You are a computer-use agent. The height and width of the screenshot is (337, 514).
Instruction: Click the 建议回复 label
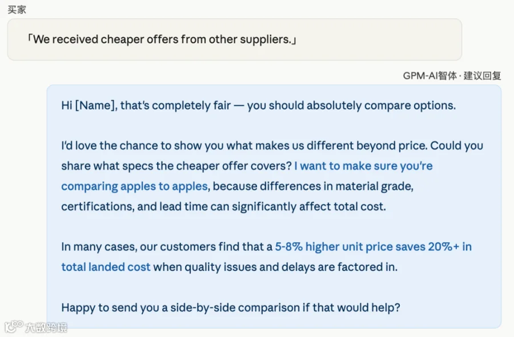pyautogui.click(x=482, y=76)
